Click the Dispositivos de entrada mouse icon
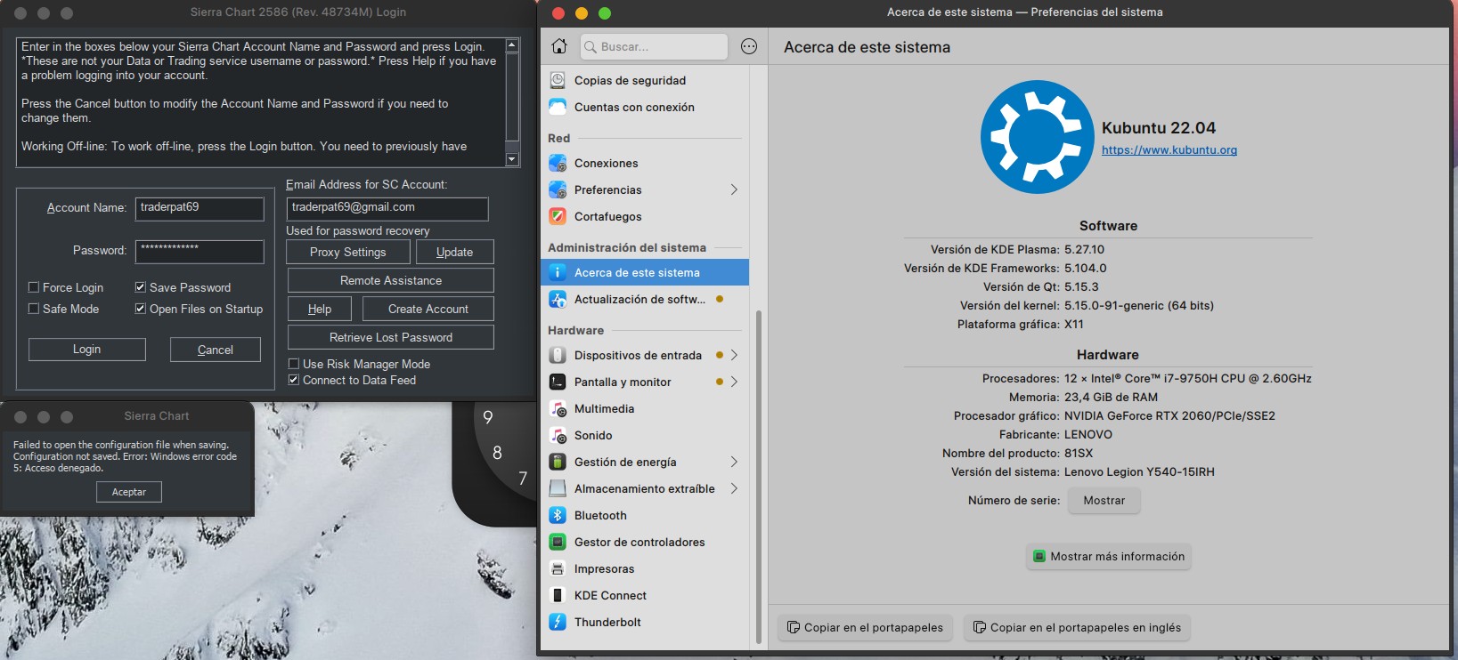 [558, 355]
